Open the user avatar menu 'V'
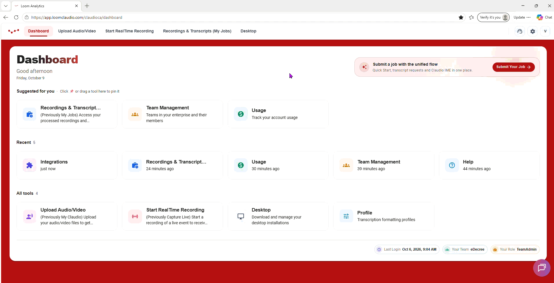Image resolution: width=554 pixels, height=283 pixels. [x=545, y=31]
